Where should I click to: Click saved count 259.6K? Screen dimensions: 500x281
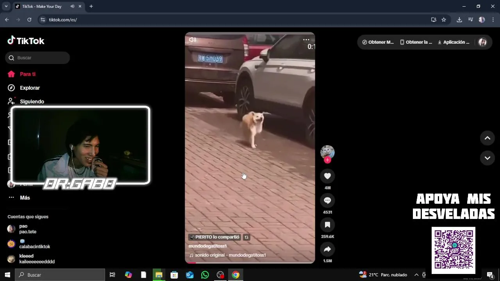pyautogui.click(x=327, y=237)
